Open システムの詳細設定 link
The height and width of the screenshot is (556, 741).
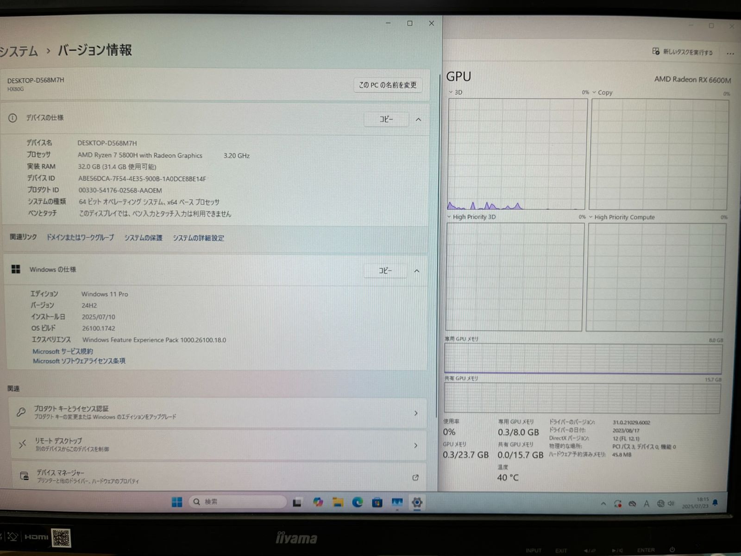(x=198, y=238)
